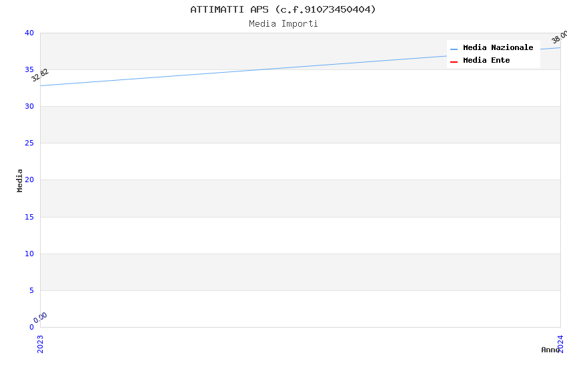This screenshot has width=567, height=367.
Task: Click the 15 y-axis tick label
Action: click(29, 217)
